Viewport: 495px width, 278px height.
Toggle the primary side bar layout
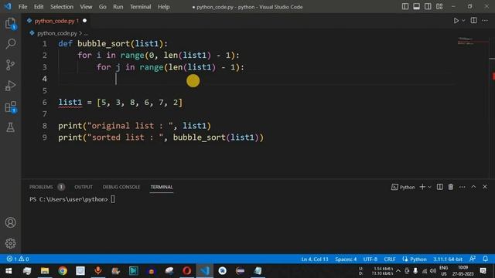click(x=405, y=7)
